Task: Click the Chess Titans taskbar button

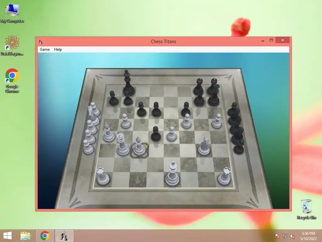Action: [x=64, y=236]
